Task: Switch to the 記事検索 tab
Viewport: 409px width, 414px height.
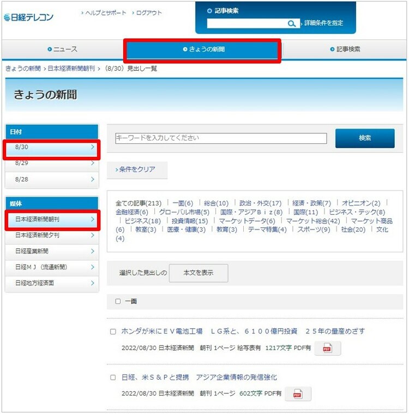Action: pos(345,50)
